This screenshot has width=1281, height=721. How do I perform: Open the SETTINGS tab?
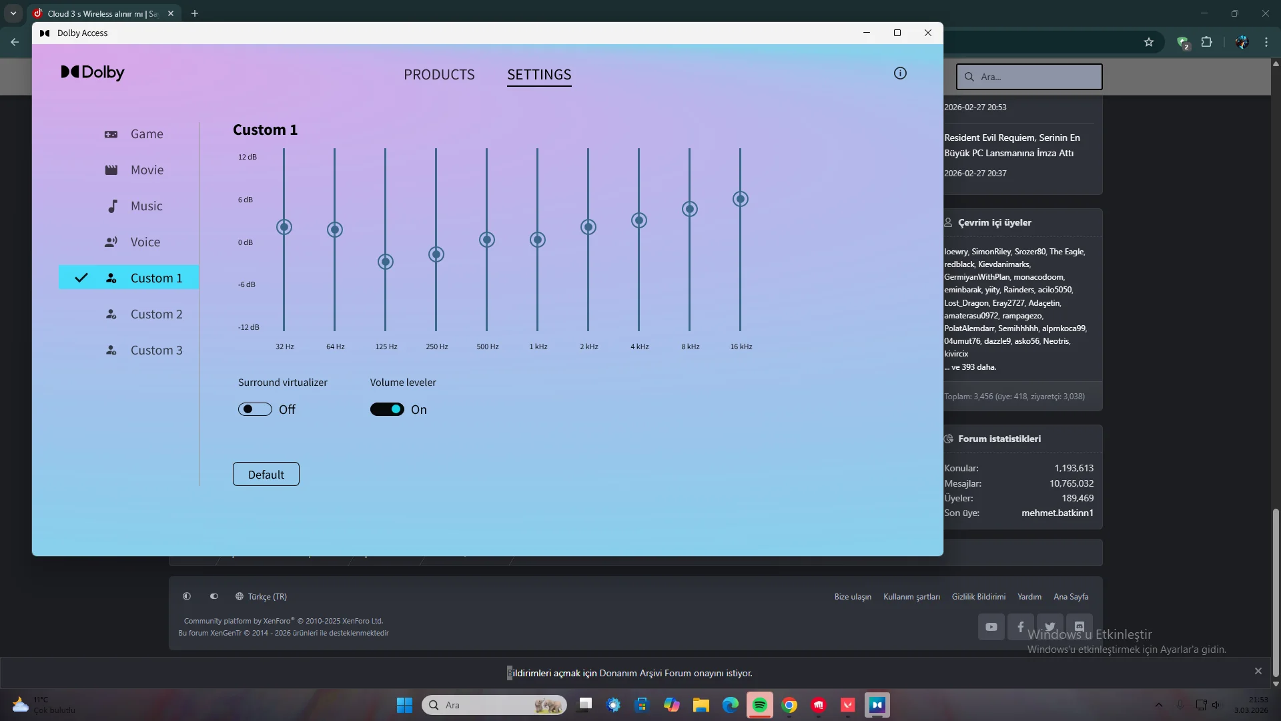539,75
